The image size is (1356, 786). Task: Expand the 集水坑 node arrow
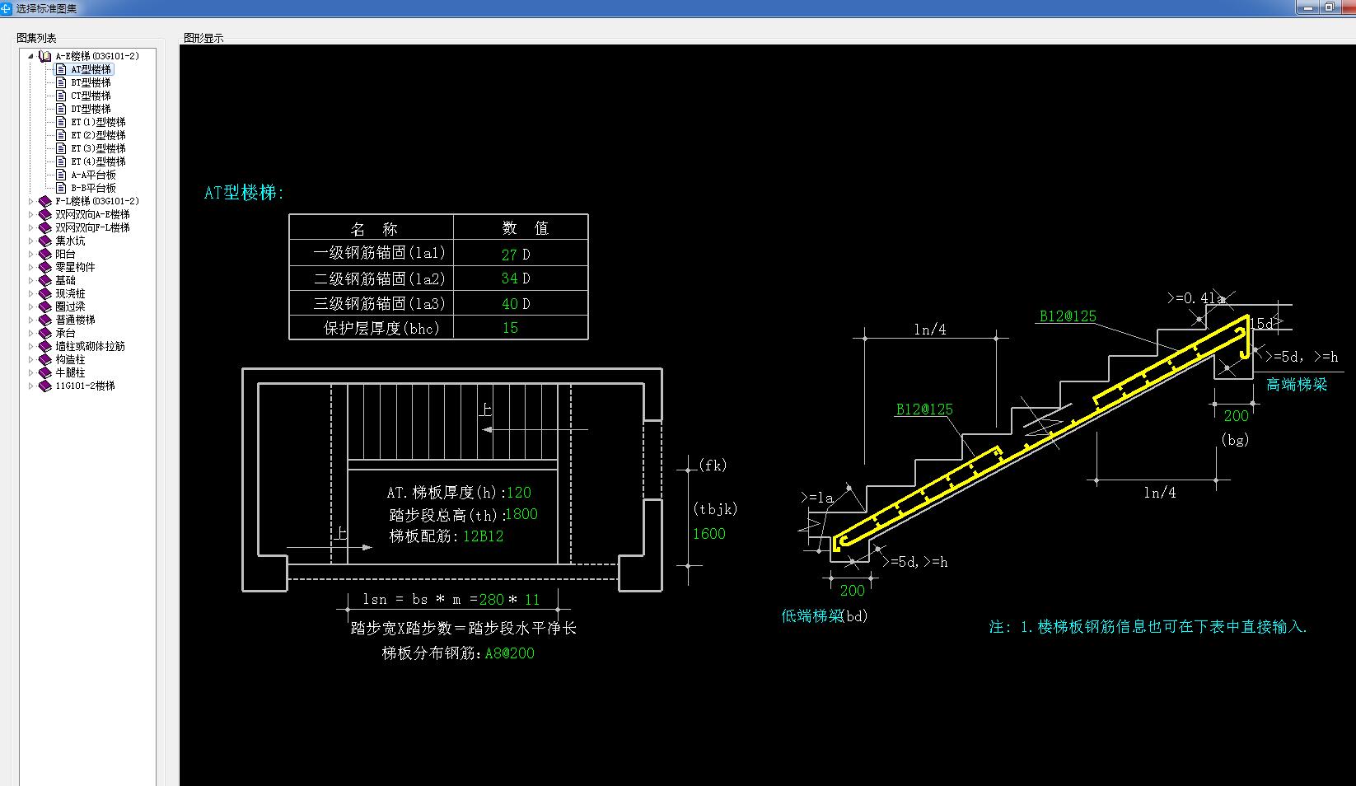31,241
